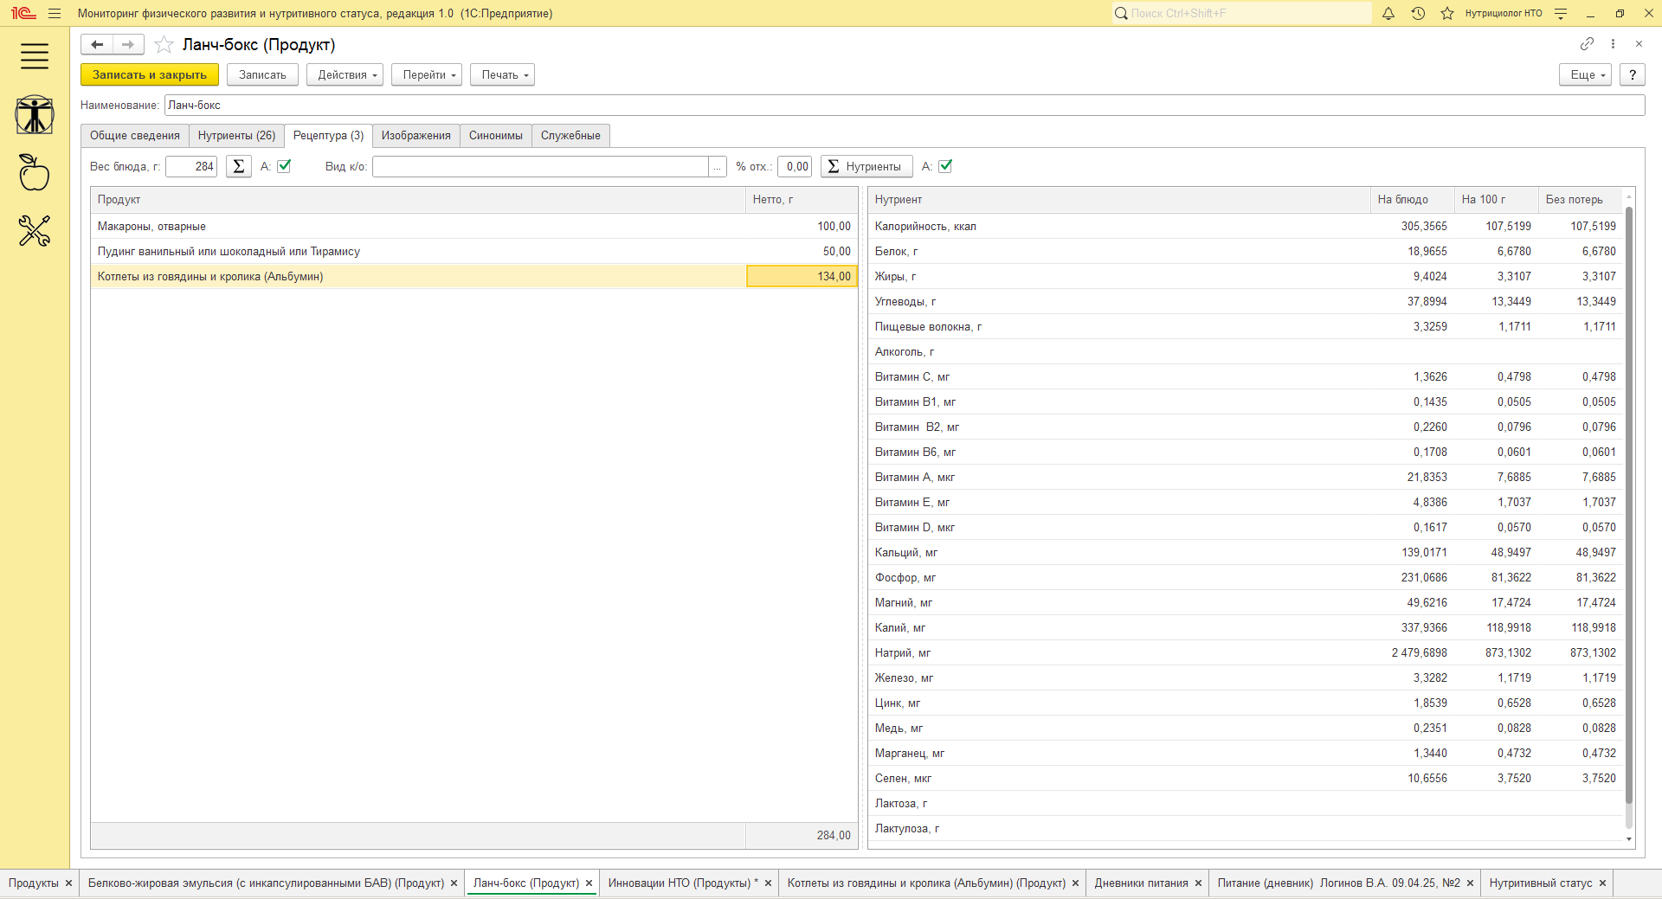Expand the Еще menu
Viewport: 1662px width, 899px height.
[x=1585, y=75]
